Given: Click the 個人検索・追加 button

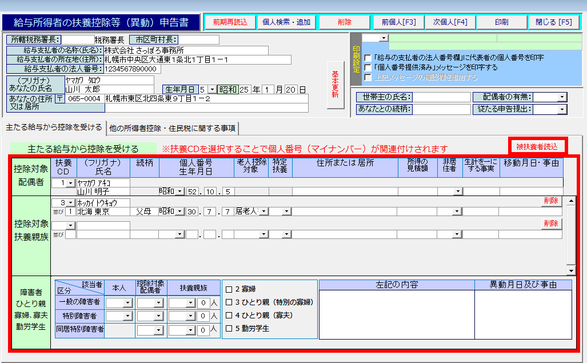Looking at the screenshot, I should (286, 22).
